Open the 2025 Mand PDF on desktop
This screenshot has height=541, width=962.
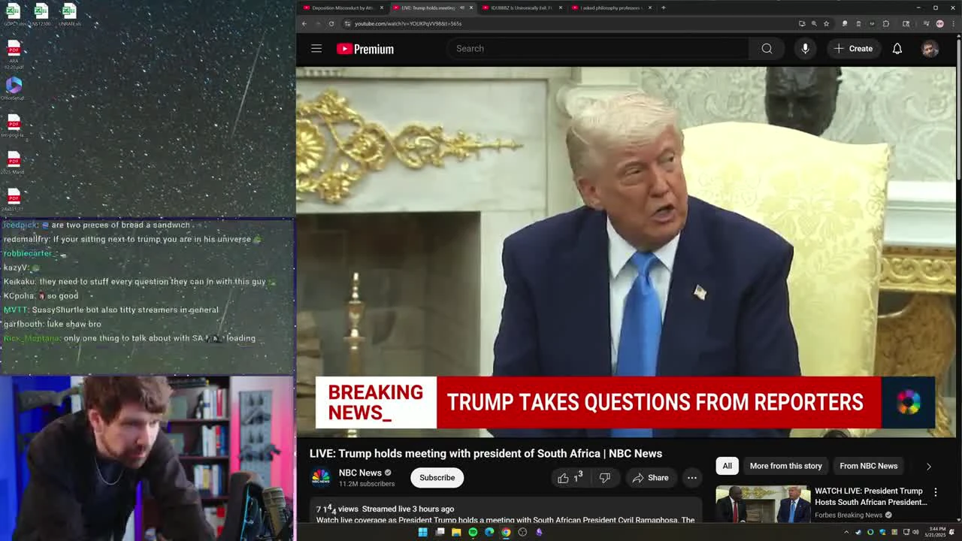pos(14,162)
